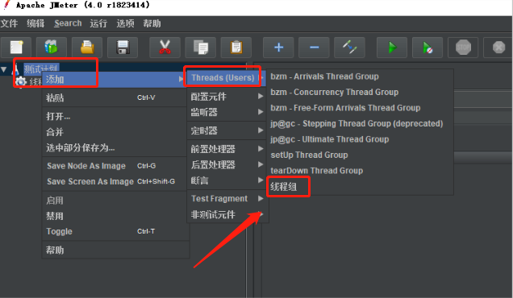The image size is (513, 298).
Task: Select Save Screen As Image entry
Action: click(x=115, y=182)
